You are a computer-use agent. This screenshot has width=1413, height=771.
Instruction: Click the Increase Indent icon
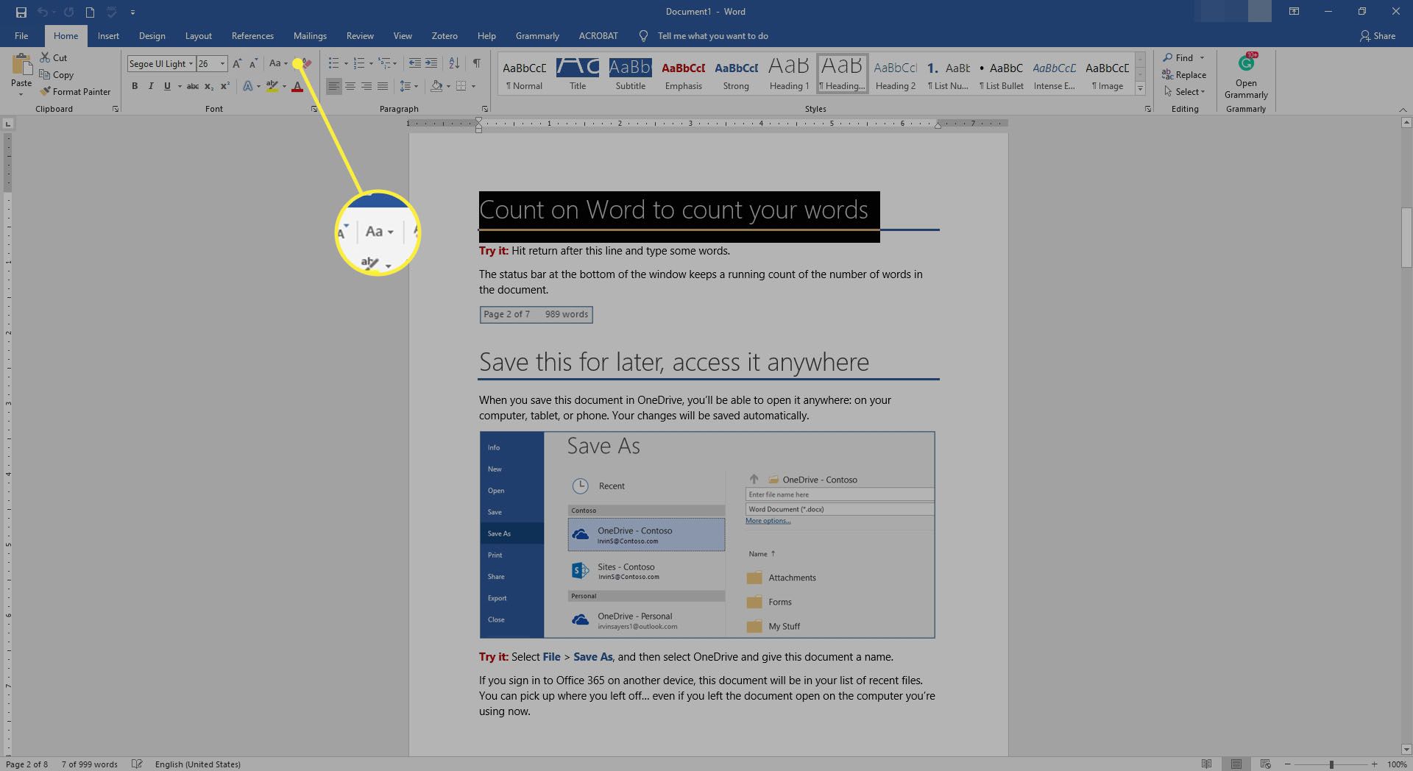(431, 64)
